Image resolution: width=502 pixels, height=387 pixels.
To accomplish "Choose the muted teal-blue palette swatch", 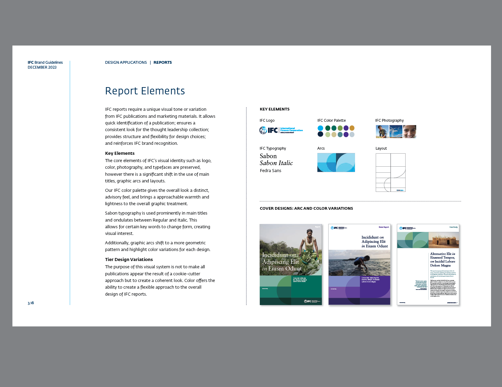I will [x=340, y=134].
